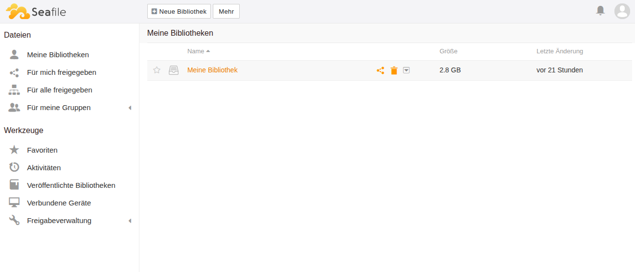The height and width of the screenshot is (272, 635).
Task: Expand the Freigabeverwaltung submenu arrow
Action: pos(130,221)
